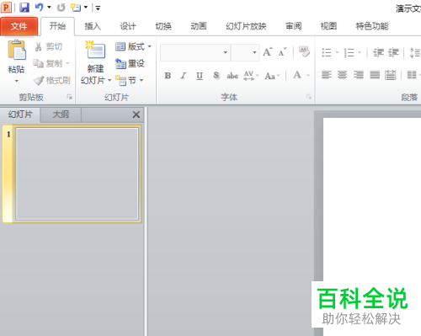Expand the font name dropdown arrow
The height and width of the screenshot is (336, 421).
pos(226,52)
